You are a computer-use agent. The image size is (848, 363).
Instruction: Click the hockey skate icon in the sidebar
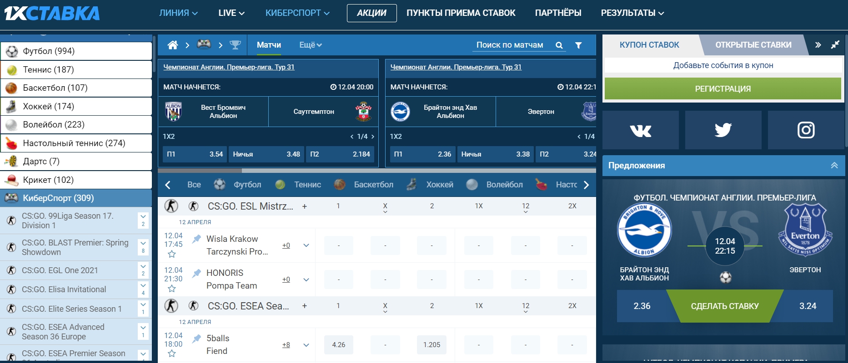coord(11,106)
